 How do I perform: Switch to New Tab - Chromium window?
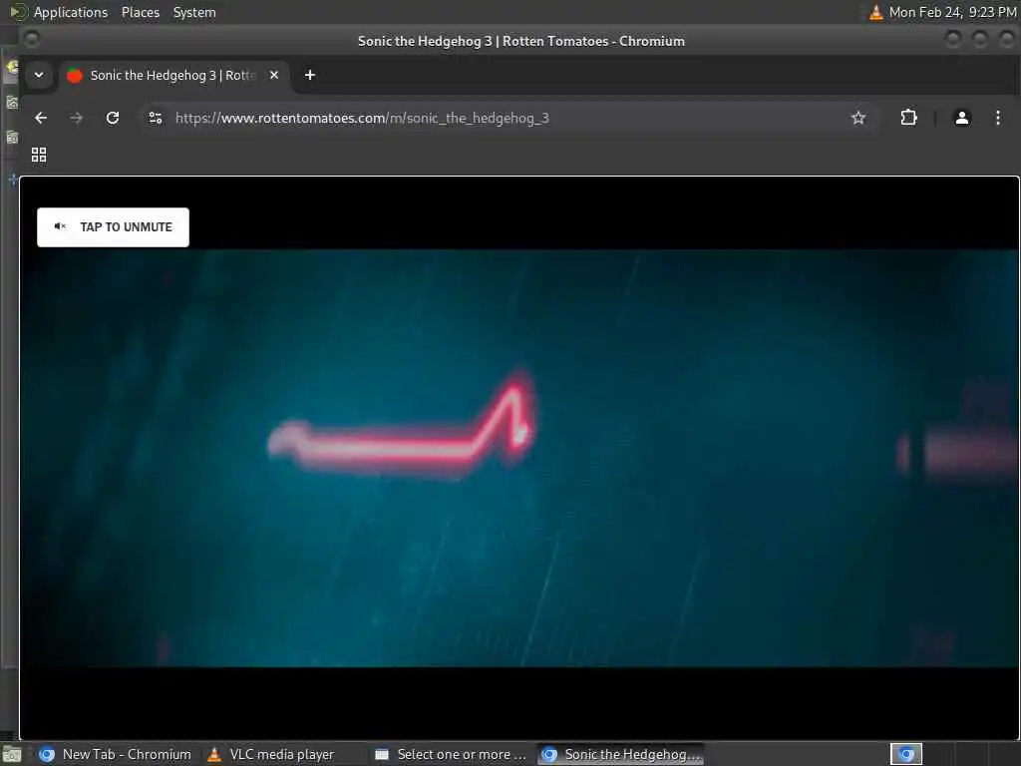116,754
